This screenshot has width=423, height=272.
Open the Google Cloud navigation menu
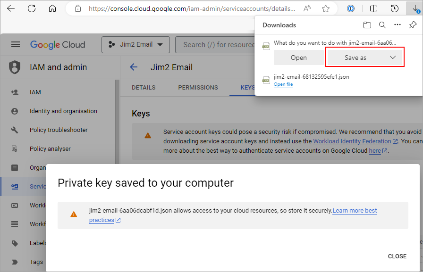(x=16, y=45)
